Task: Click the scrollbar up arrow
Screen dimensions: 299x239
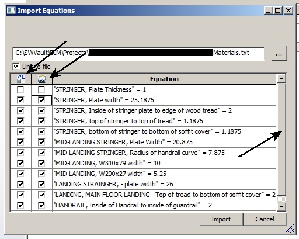Action: pyautogui.click(x=281, y=78)
